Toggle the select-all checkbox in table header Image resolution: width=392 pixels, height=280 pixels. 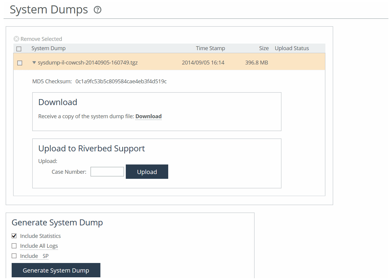point(19,49)
